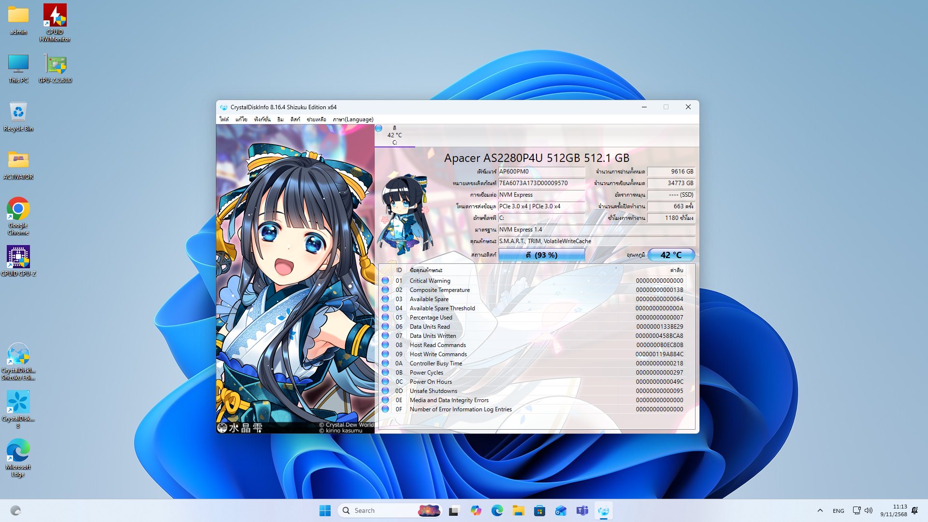Open Microsoft Teams in taskbar
The image size is (928, 522).
coord(582,511)
